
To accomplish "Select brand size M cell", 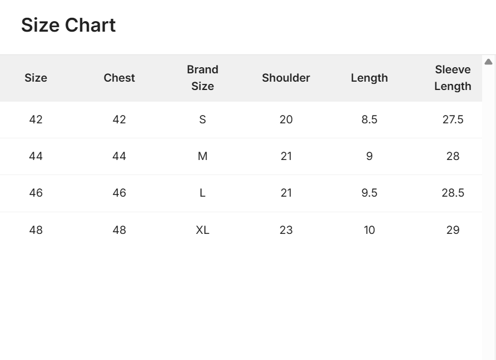I will [202, 156].
